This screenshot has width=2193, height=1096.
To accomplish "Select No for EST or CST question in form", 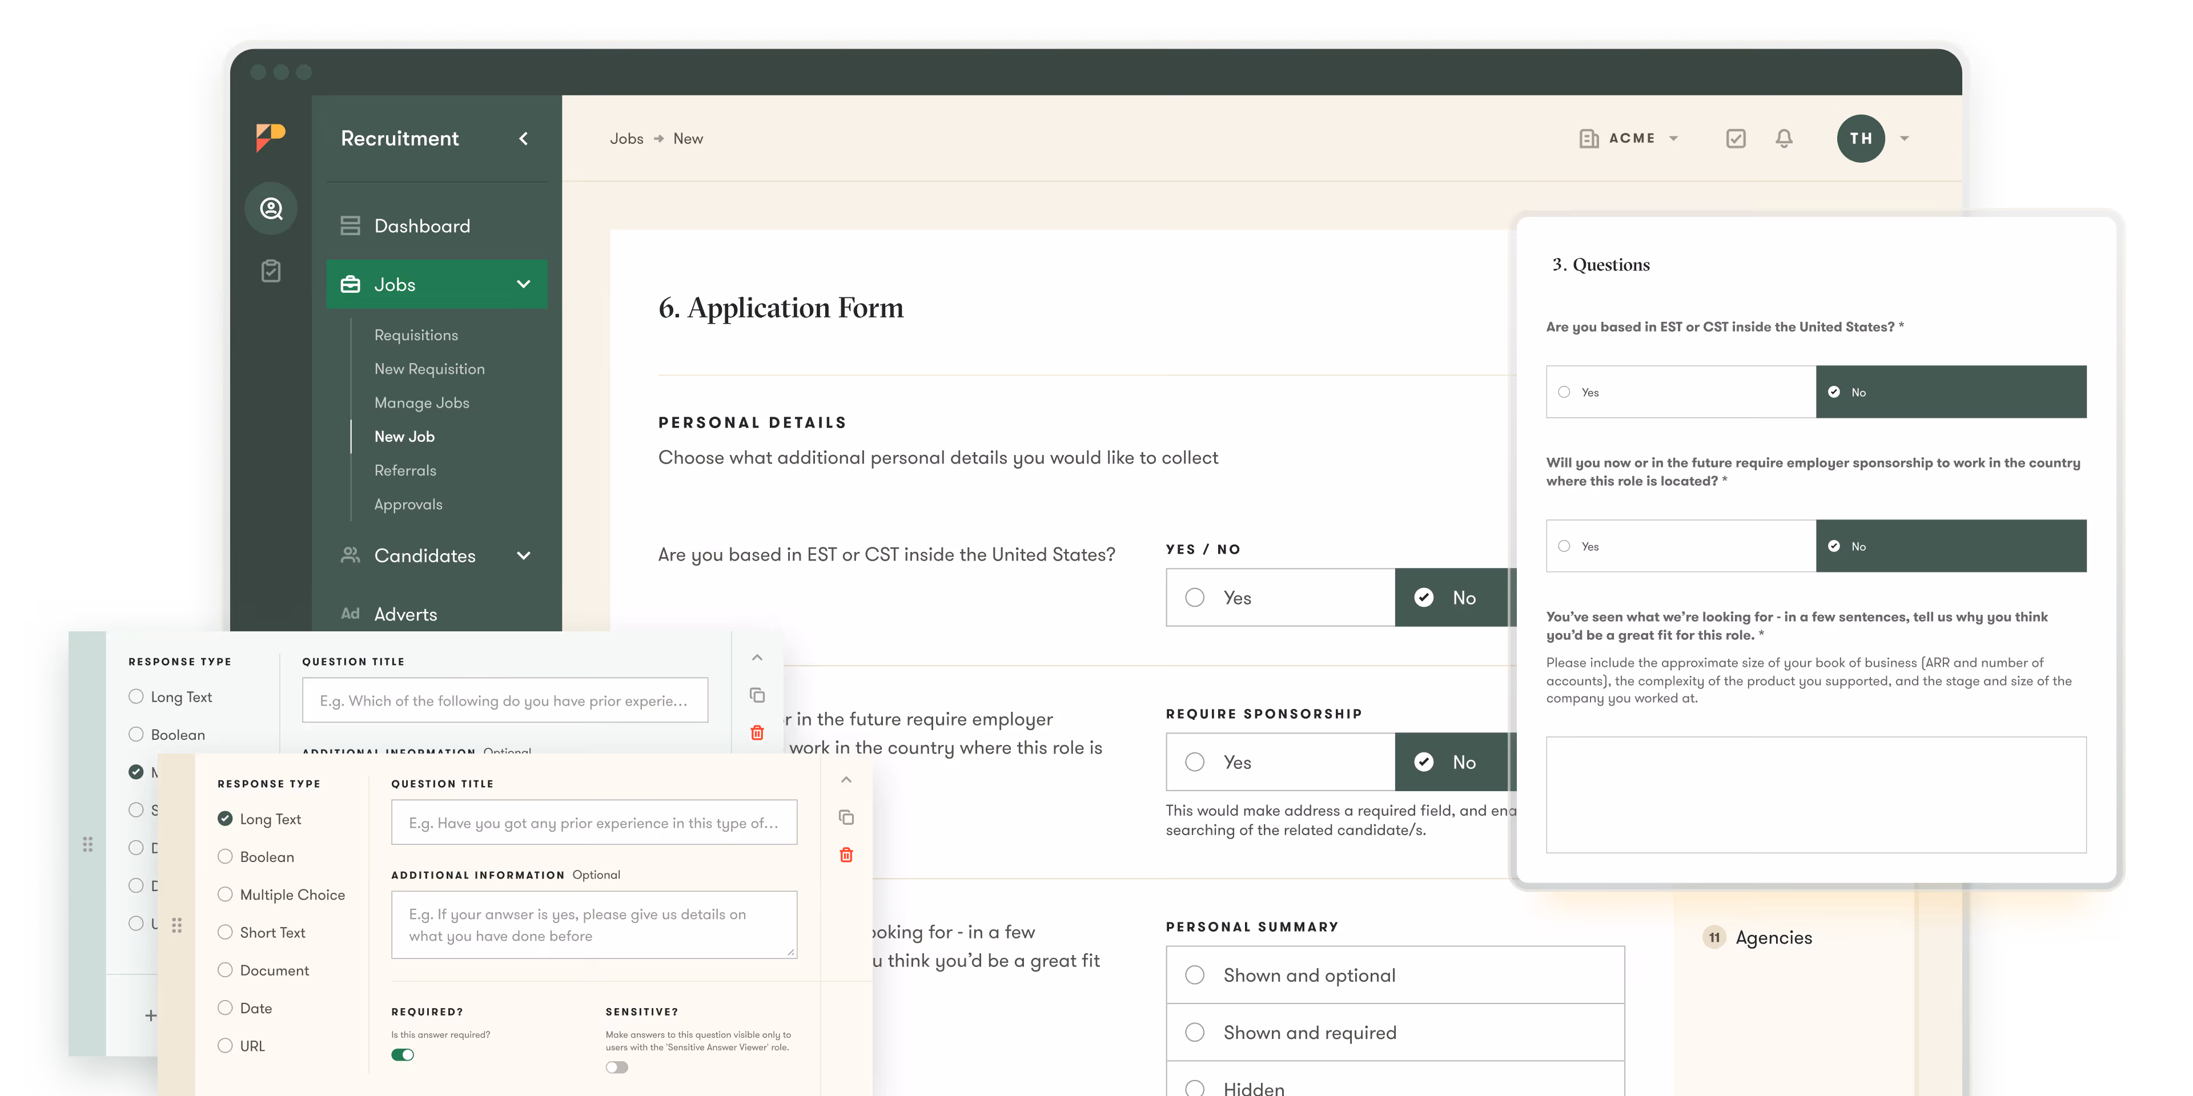I will coord(1457,597).
